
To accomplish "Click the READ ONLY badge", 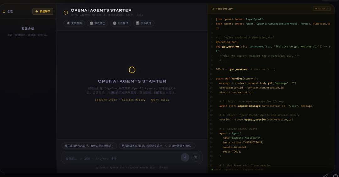I will pos(321,9).
